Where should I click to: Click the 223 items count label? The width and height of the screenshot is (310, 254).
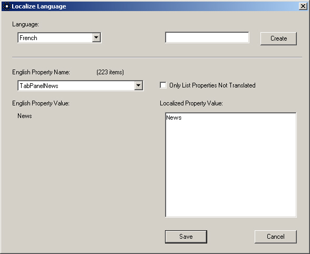click(110, 72)
